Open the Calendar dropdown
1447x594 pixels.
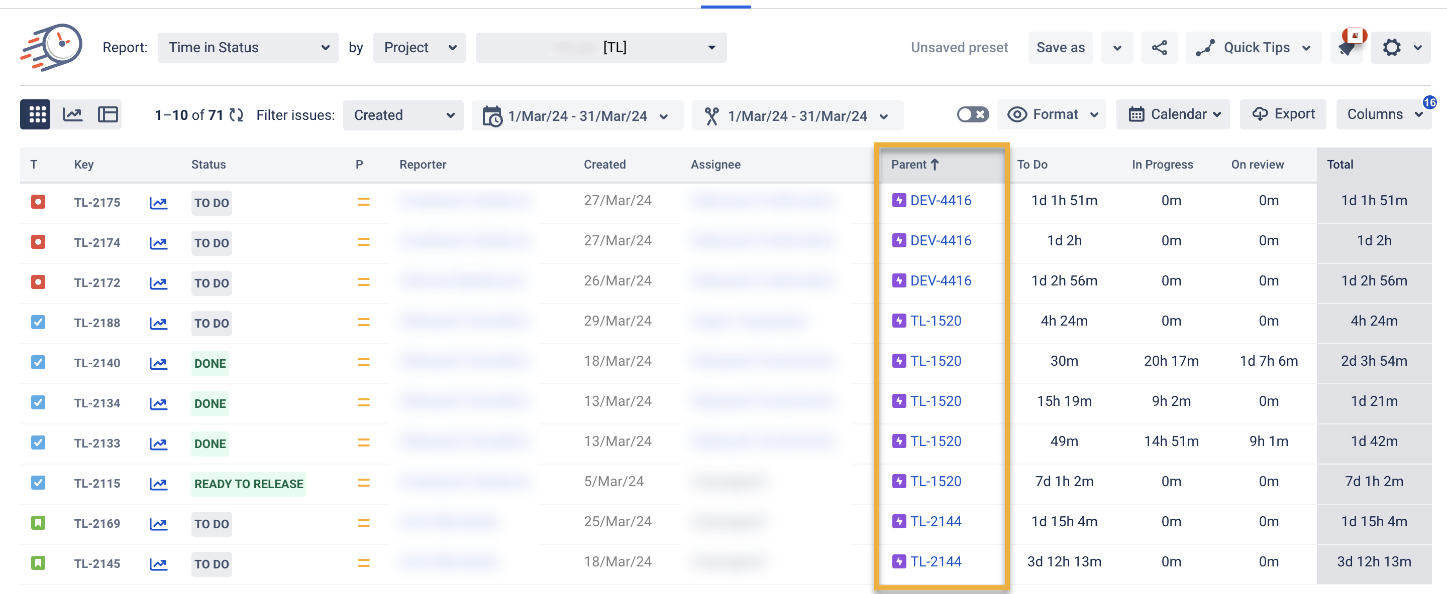click(x=1173, y=114)
